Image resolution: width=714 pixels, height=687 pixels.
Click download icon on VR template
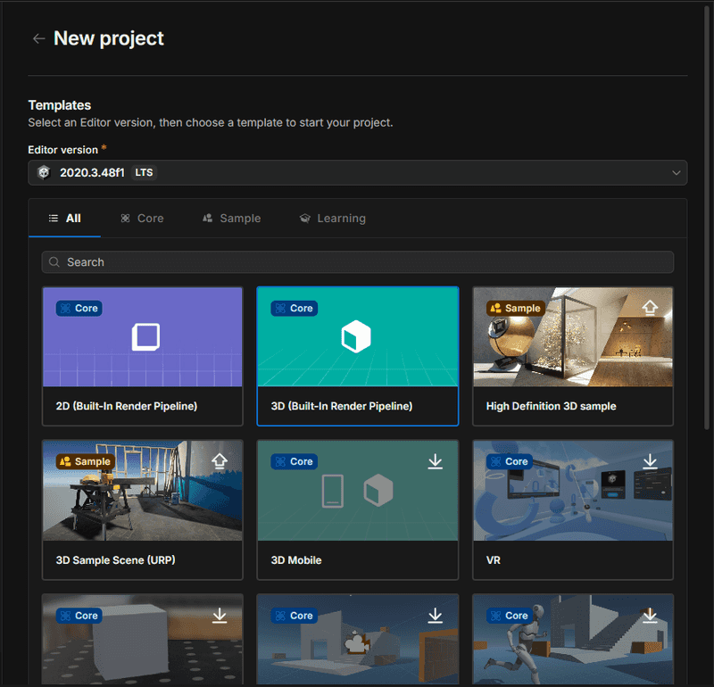[x=650, y=461]
